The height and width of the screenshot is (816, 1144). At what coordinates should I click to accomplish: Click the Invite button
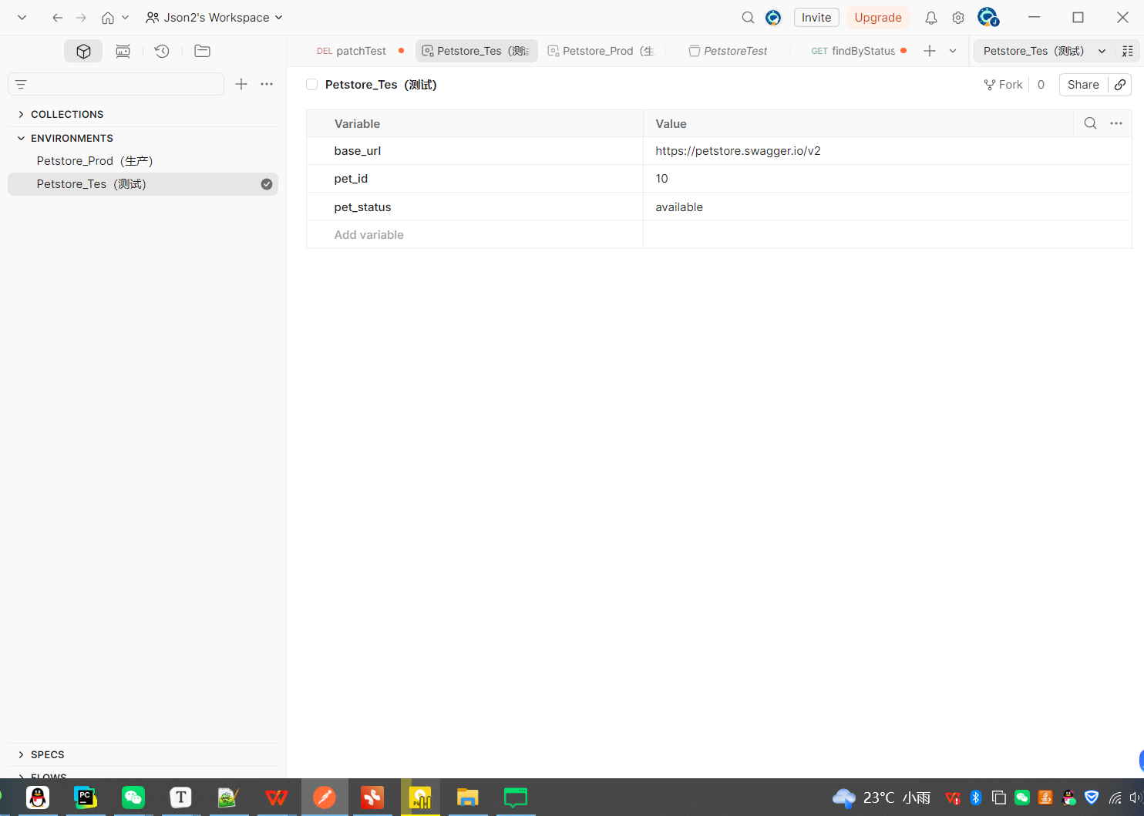816,18
